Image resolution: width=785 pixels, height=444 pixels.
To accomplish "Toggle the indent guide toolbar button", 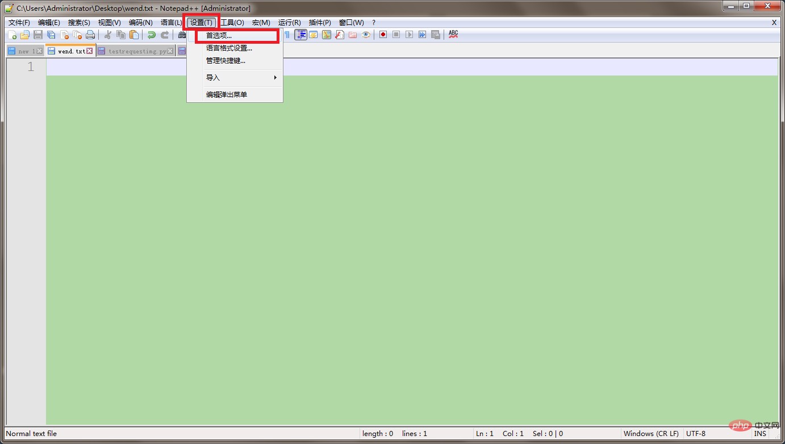I will [300, 35].
